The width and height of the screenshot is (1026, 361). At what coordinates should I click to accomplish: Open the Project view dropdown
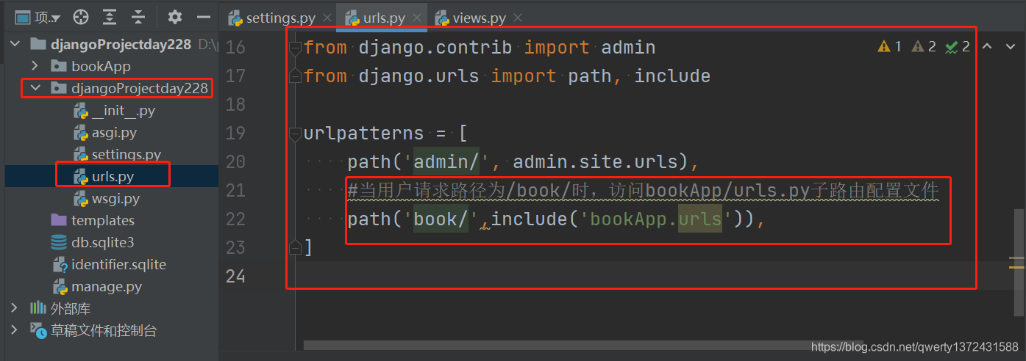(x=38, y=17)
